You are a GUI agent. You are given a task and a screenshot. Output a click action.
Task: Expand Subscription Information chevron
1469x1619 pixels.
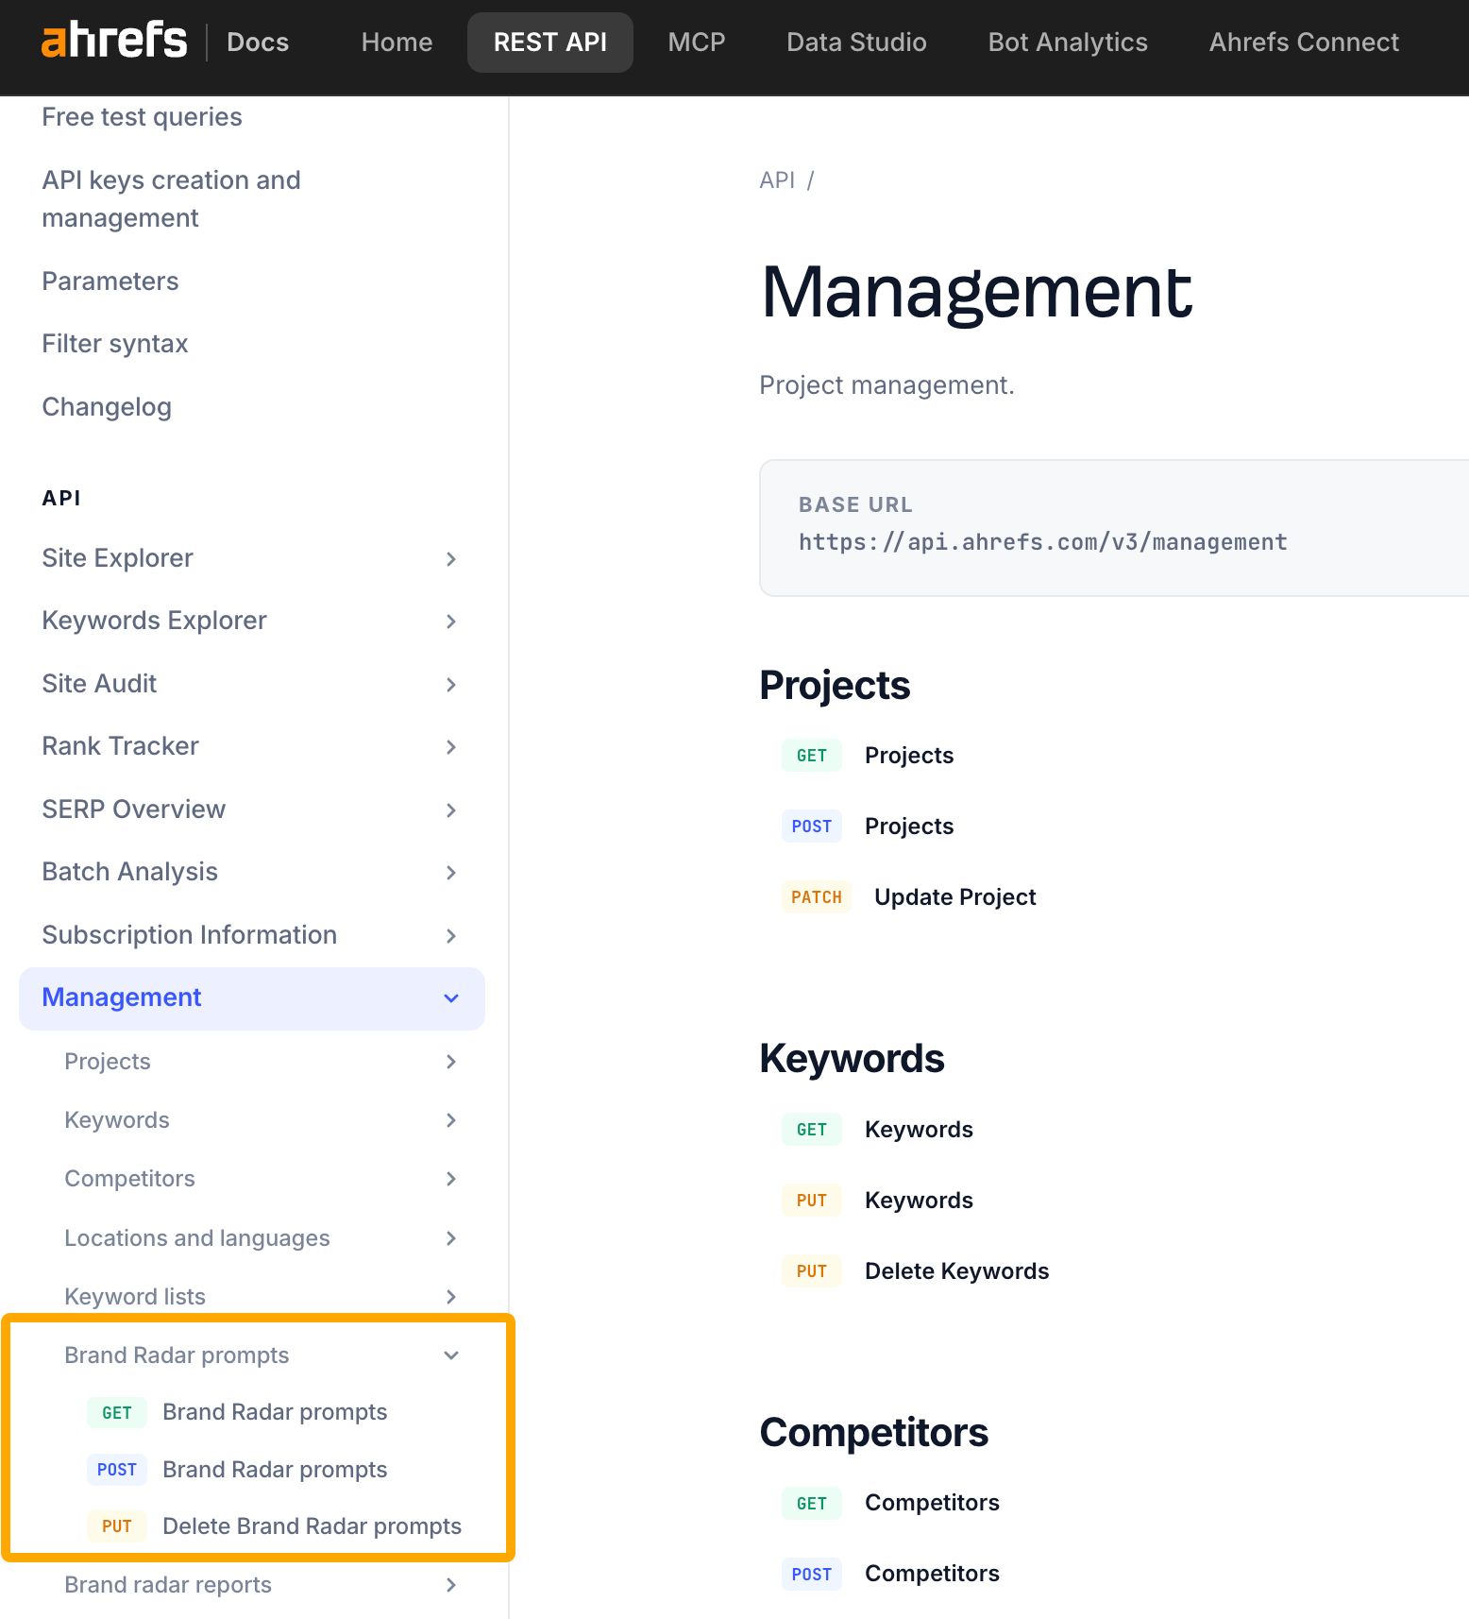pos(451,936)
